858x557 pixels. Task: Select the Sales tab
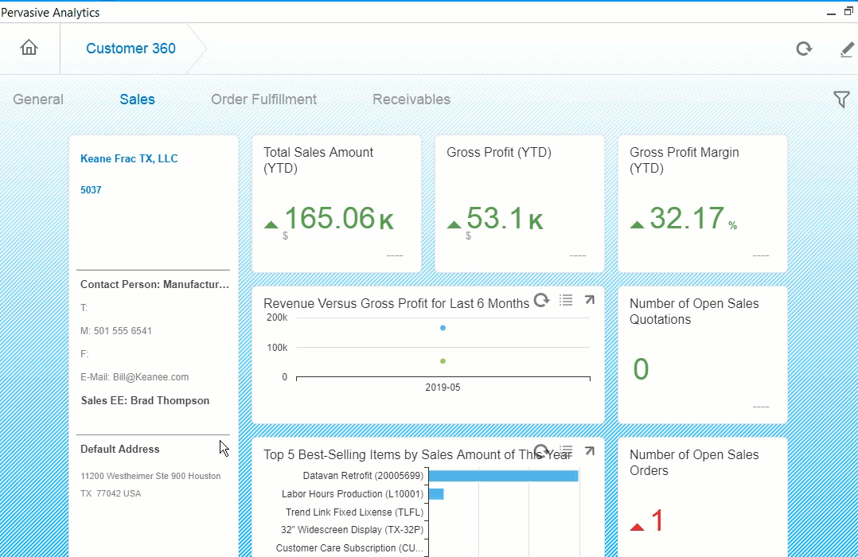tap(137, 99)
